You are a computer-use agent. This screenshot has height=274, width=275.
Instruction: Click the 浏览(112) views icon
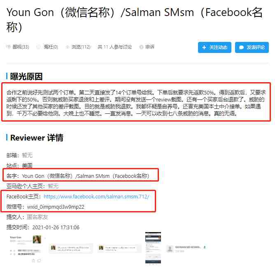pyautogui.click(x=68, y=47)
